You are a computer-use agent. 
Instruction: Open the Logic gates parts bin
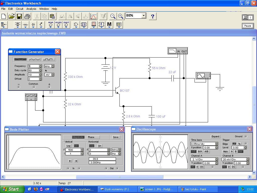[x=76, y=25]
